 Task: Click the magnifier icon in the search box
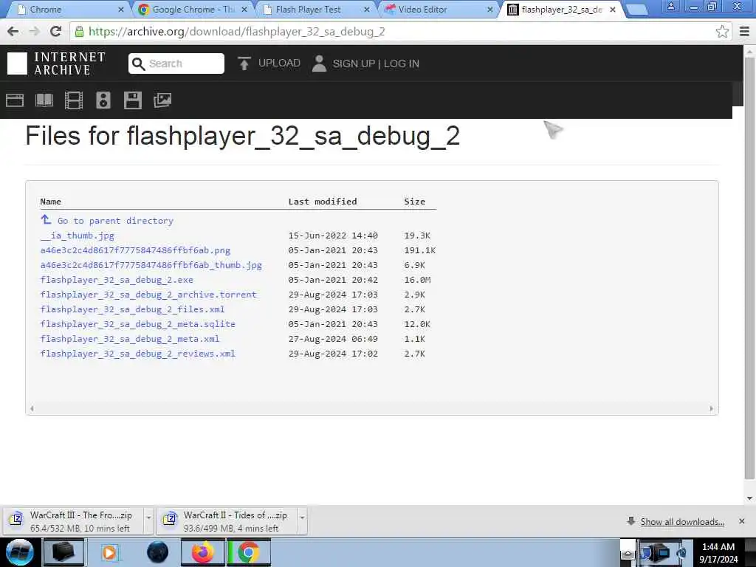click(x=138, y=63)
